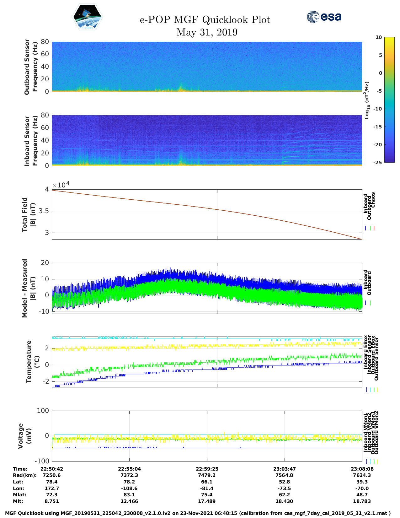Click the ESA logo
This screenshot has height=518, width=400.
click(324, 17)
